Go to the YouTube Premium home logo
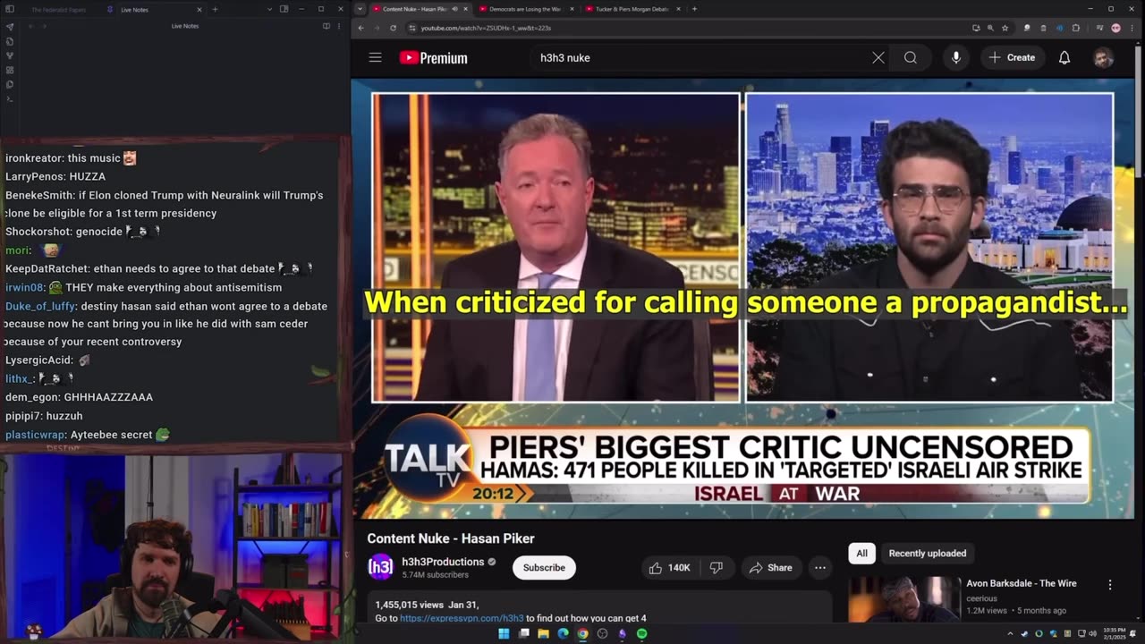The width and height of the screenshot is (1145, 644). [433, 58]
